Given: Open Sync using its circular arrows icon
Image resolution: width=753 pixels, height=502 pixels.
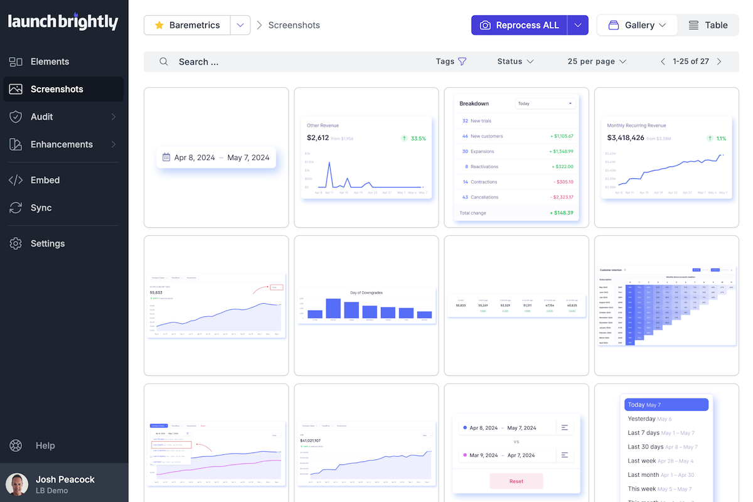Looking at the screenshot, I should (x=16, y=208).
